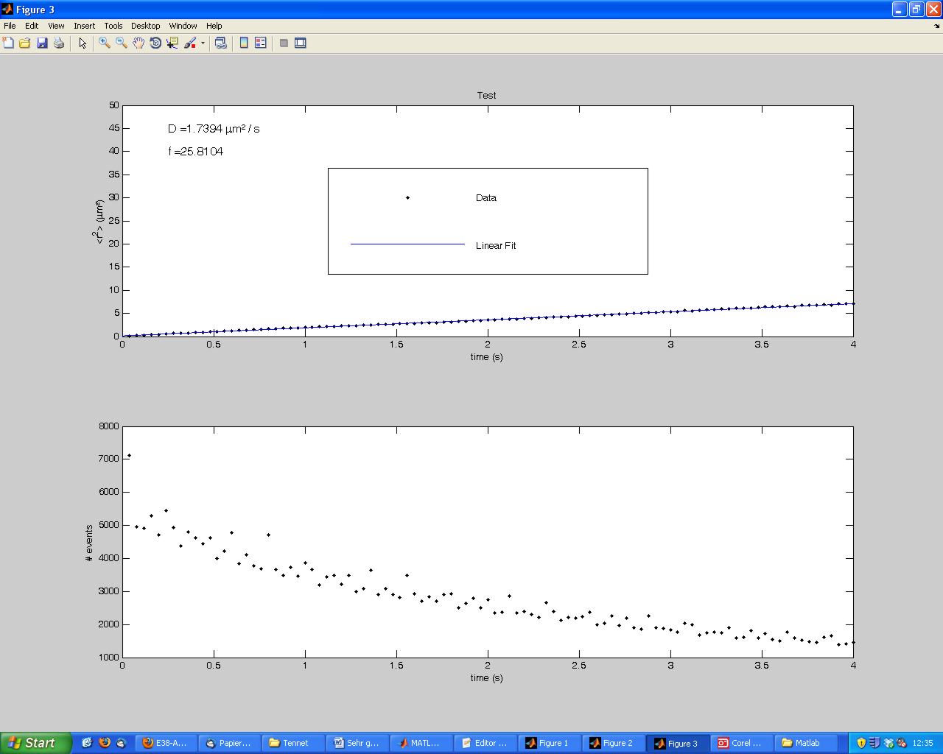Select the Zoom Out tool

point(122,43)
